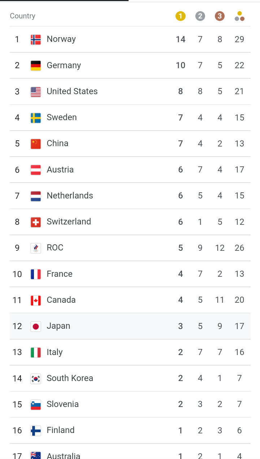
Task: Click the Norway flag icon
Action: click(x=36, y=39)
